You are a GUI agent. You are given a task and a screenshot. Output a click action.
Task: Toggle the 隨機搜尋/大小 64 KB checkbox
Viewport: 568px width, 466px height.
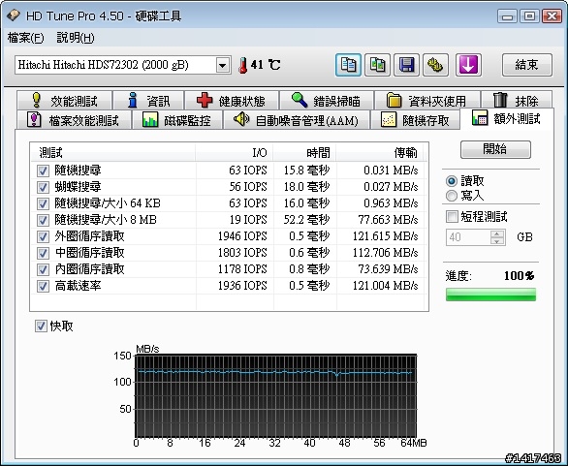(x=43, y=203)
